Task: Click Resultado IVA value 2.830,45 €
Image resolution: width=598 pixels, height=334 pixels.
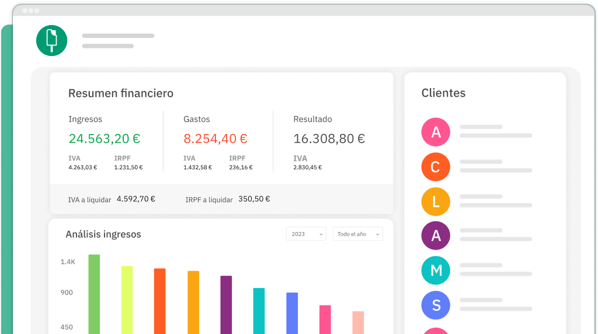Action: [307, 167]
